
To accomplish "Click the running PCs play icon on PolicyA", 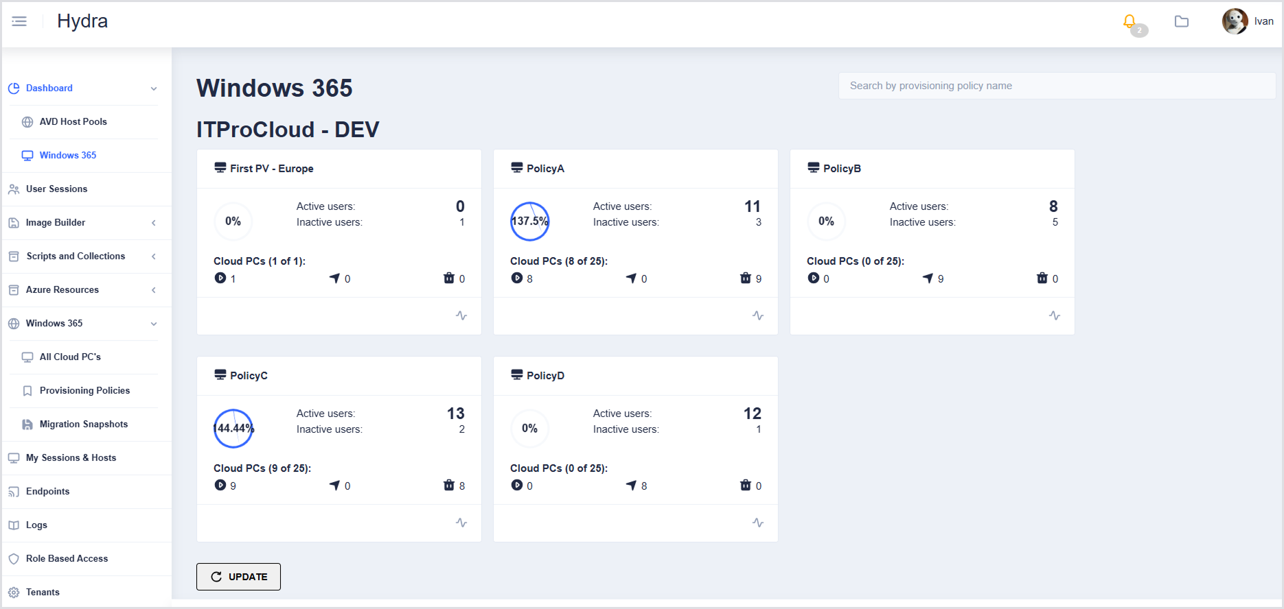I will [x=517, y=278].
